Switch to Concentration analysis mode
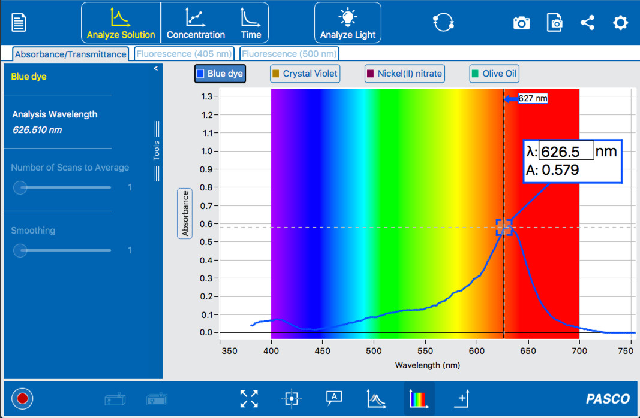Viewport: 640px width, 418px height. [196, 22]
